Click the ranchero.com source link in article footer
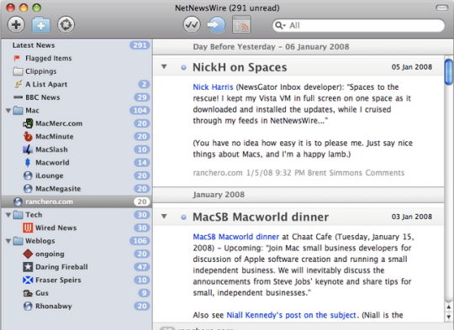 (218, 173)
